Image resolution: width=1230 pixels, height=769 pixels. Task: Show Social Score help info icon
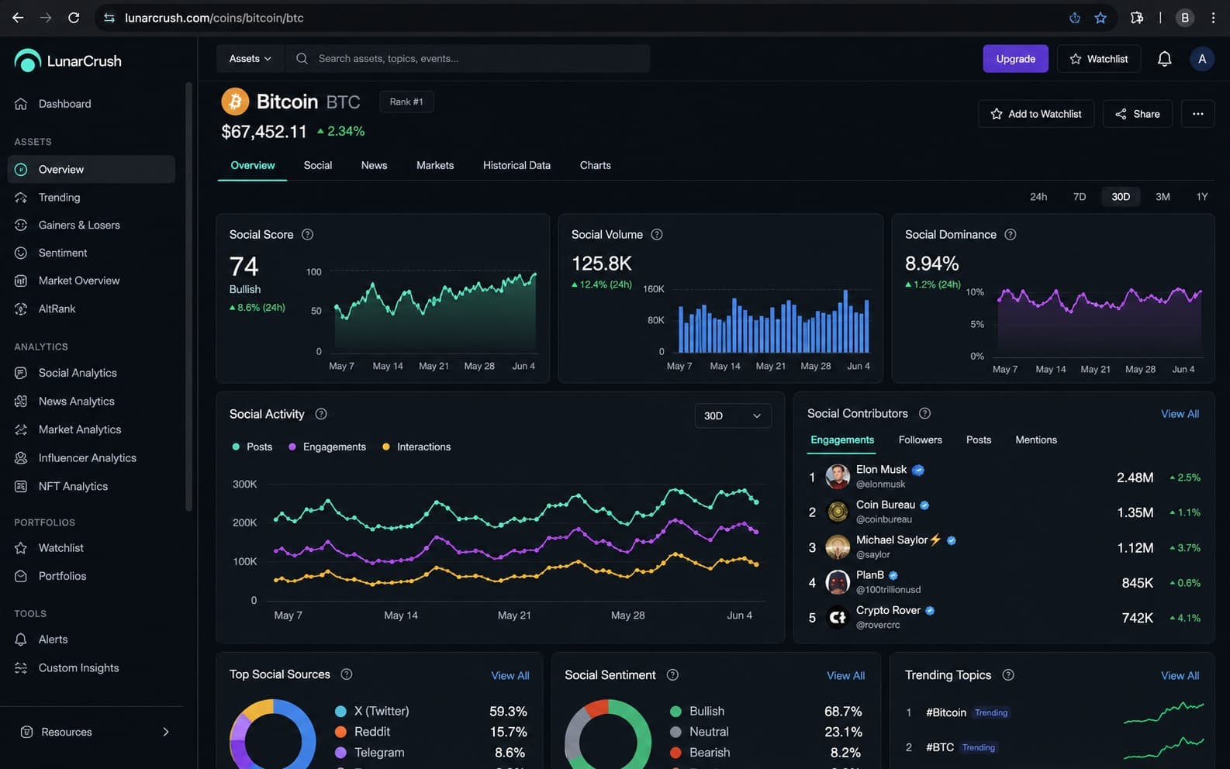point(307,235)
